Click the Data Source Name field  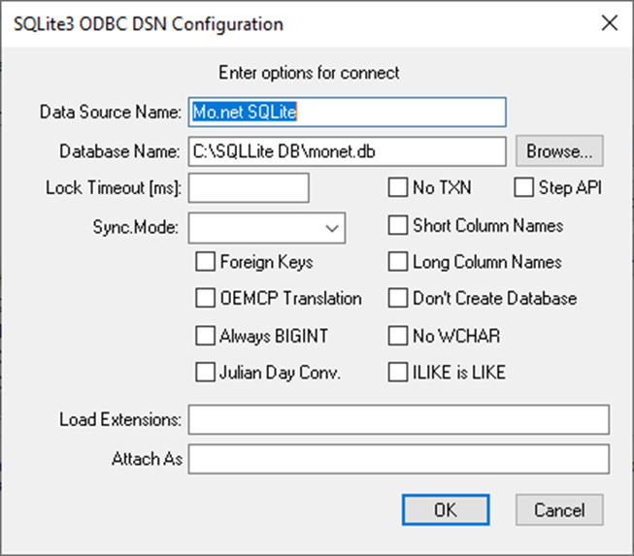click(x=346, y=113)
